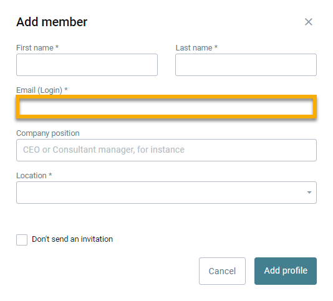Tick the Don't send an invitation checkbox
333x301 pixels.
(22, 240)
